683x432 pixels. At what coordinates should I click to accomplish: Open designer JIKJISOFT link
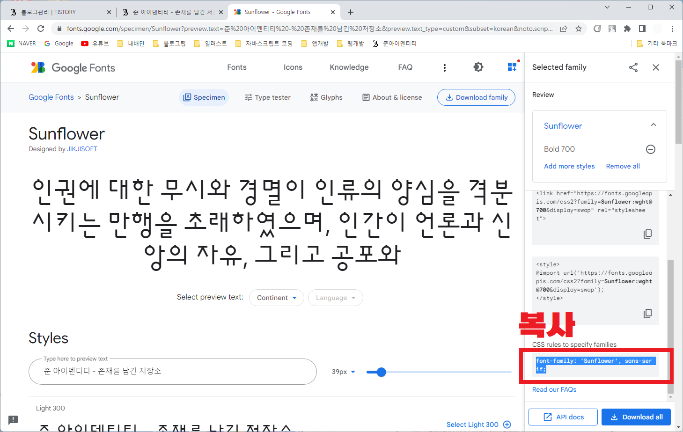[82, 149]
